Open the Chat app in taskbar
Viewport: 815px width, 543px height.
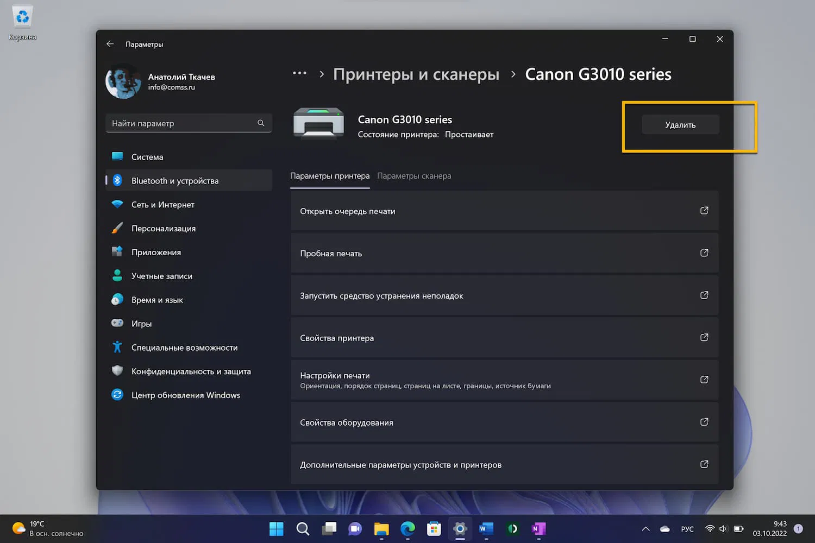tap(355, 529)
